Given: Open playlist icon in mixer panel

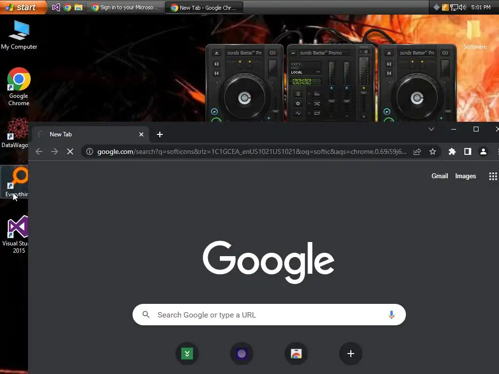Looking at the screenshot, I should [x=298, y=94].
